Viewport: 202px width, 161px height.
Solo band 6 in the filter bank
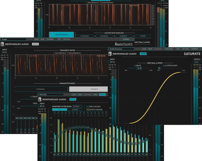73,113
